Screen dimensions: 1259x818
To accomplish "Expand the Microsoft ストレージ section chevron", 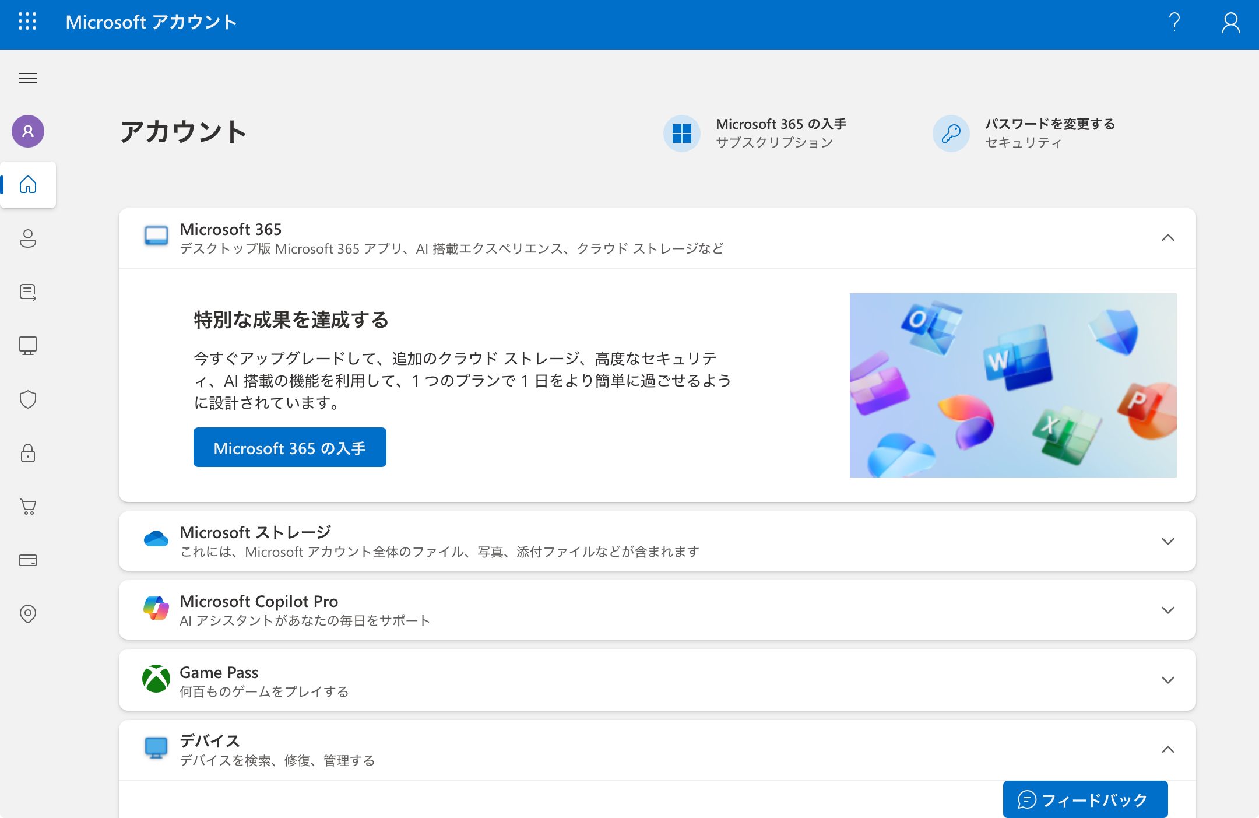I will [1168, 541].
